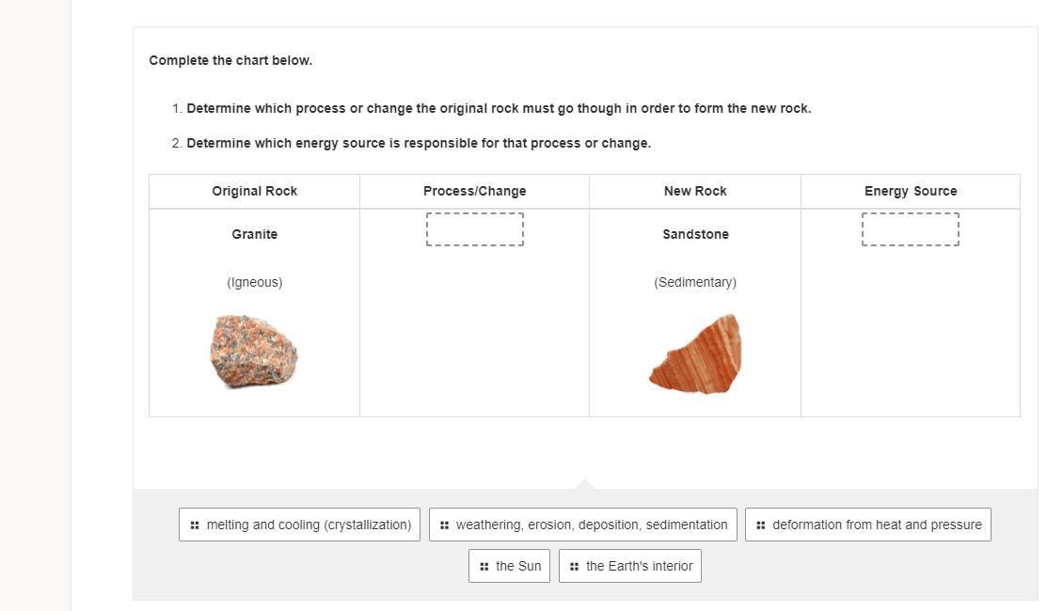The width and height of the screenshot is (1063, 611).
Task: Select the empty Energy Source drop box
Action: 911,229
